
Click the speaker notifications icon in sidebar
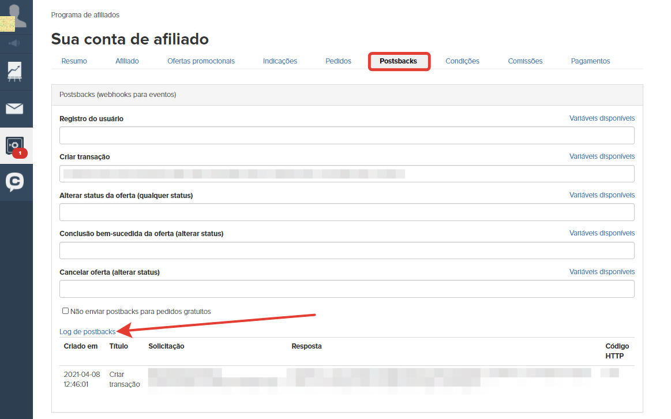(x=14, y=43)
